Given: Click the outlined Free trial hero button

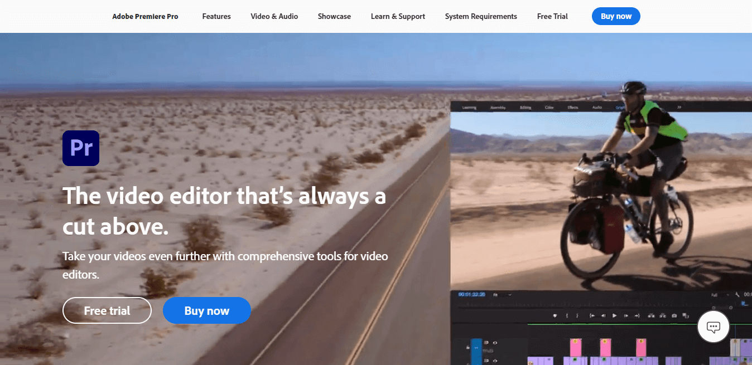Looking at the screenshot, I should click(x=107, y=310).
